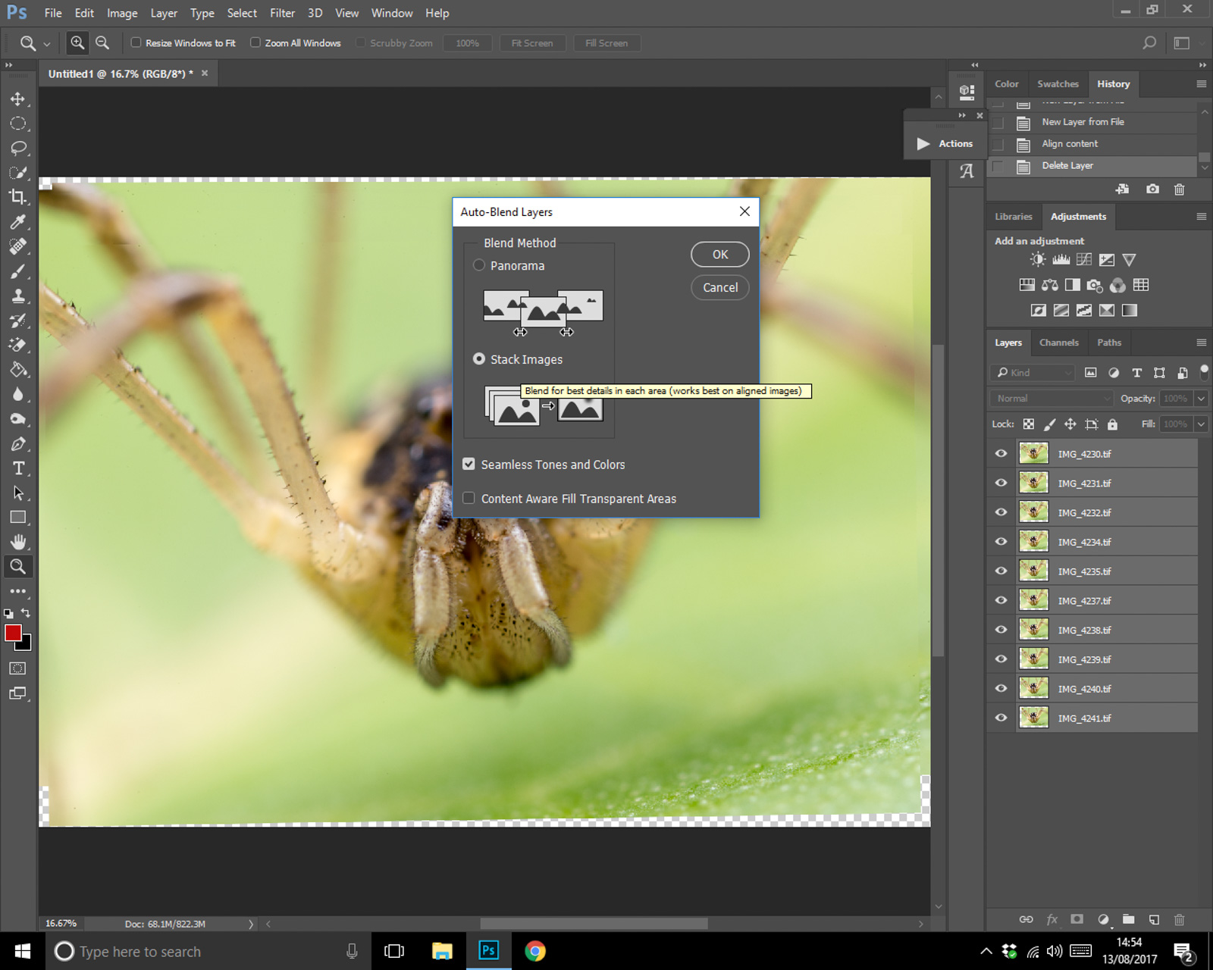
Task: Open the Kind filter dropdown
Action: (1031, 372)
